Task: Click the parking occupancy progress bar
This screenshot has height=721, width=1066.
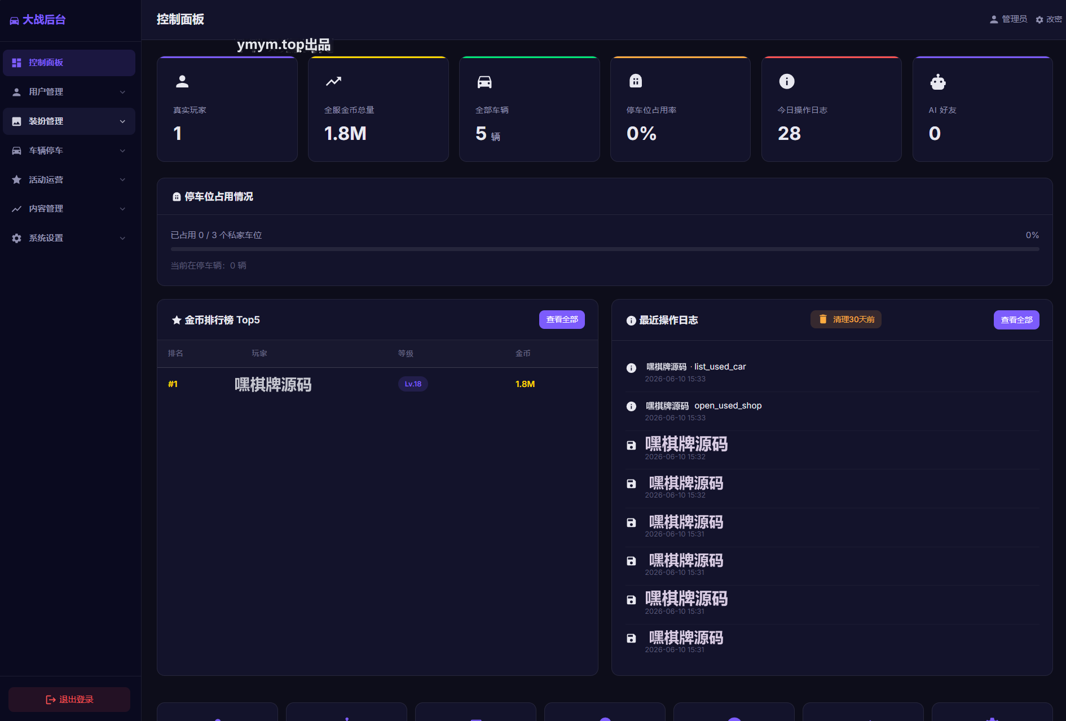Action: point(605,249)
